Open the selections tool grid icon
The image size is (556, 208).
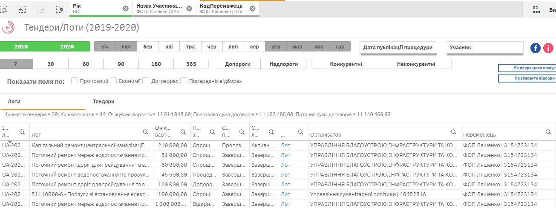(x=536, y=9)
